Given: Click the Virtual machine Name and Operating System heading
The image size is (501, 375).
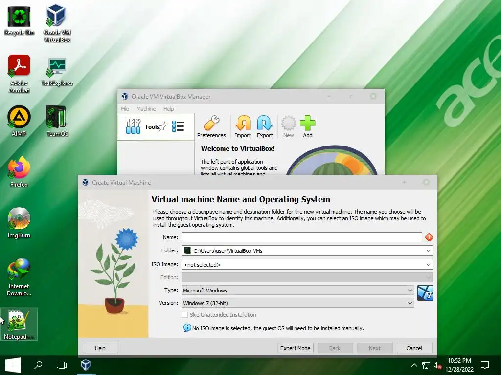Looking at the screenshot, I should pos(241,199).
